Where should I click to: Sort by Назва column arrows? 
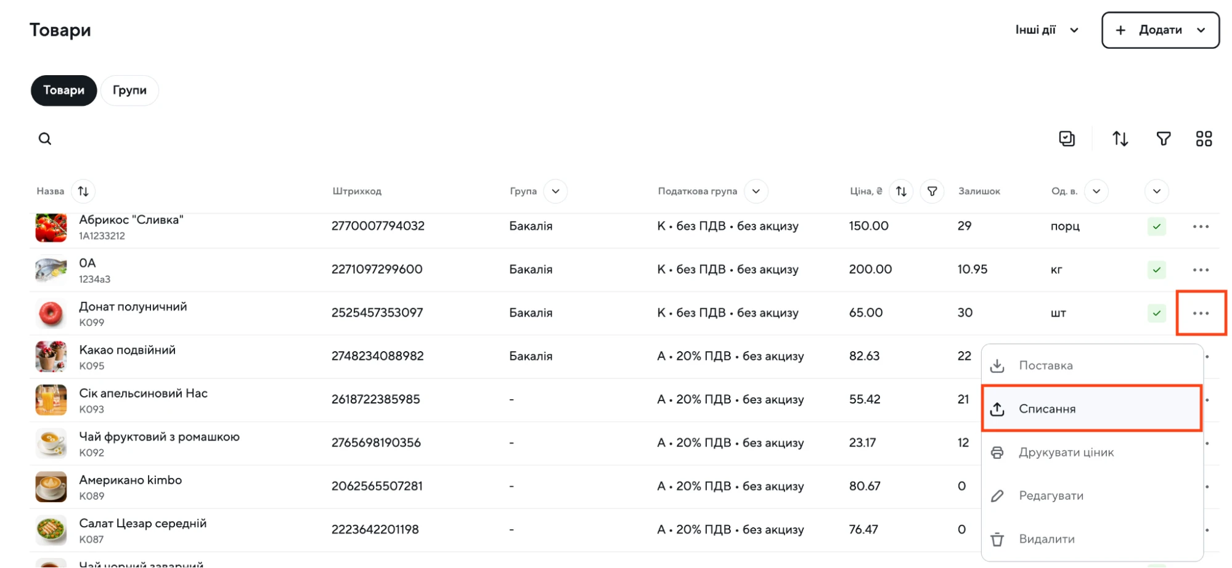83,192
